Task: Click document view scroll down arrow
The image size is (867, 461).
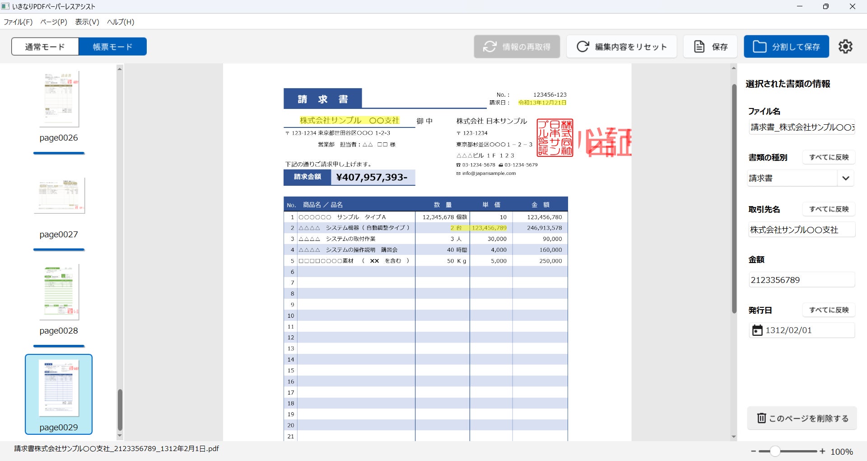Action: pyautogui.click(x=734, y=437)
